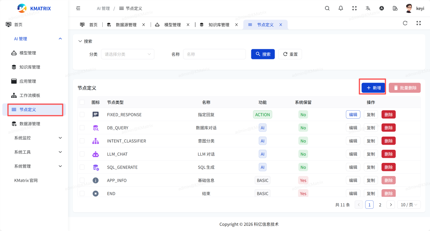
Task: Click the language translation icon
Action: 368,8
